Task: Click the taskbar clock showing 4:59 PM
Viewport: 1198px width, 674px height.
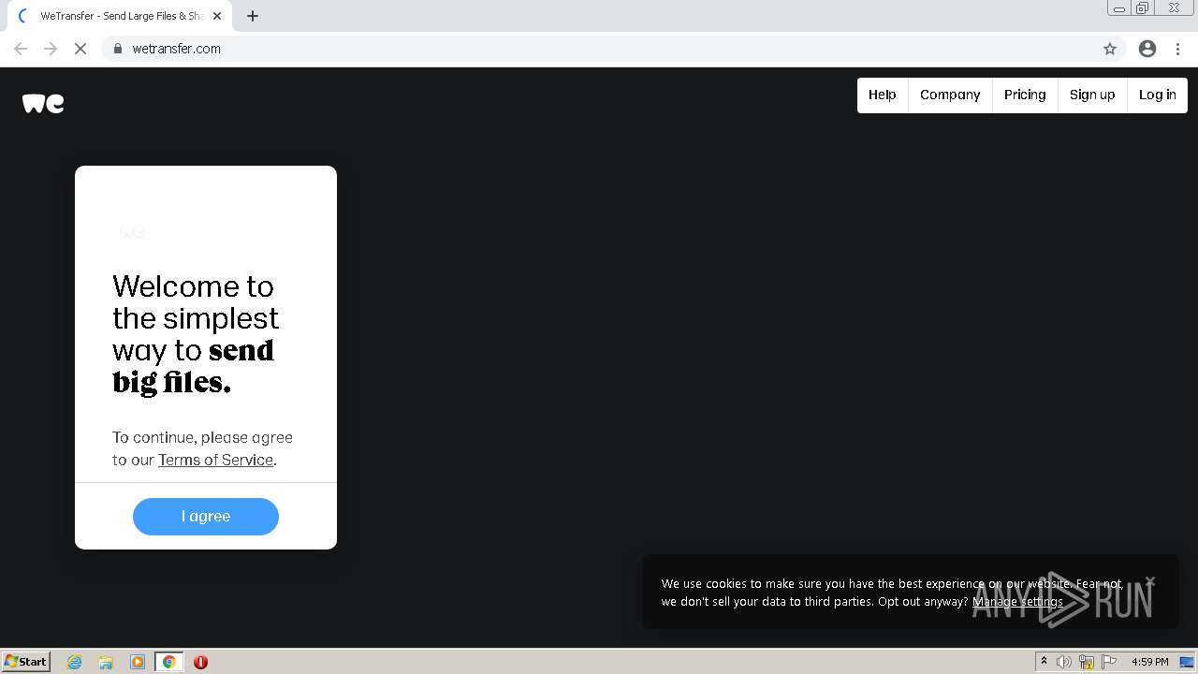Action: (1149, 662)
